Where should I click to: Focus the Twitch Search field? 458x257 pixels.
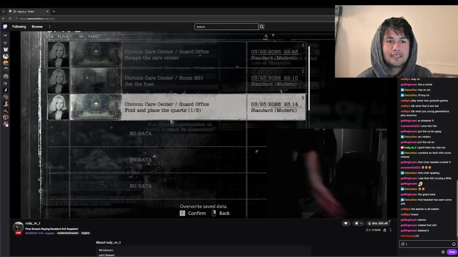click(226, 27)
